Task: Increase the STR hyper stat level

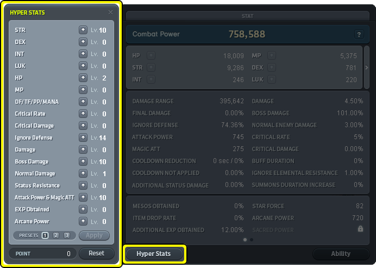Action: [x=83, y=30]
